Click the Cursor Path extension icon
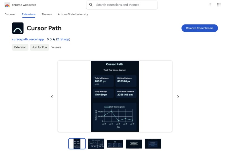 [x=18, y=28]
